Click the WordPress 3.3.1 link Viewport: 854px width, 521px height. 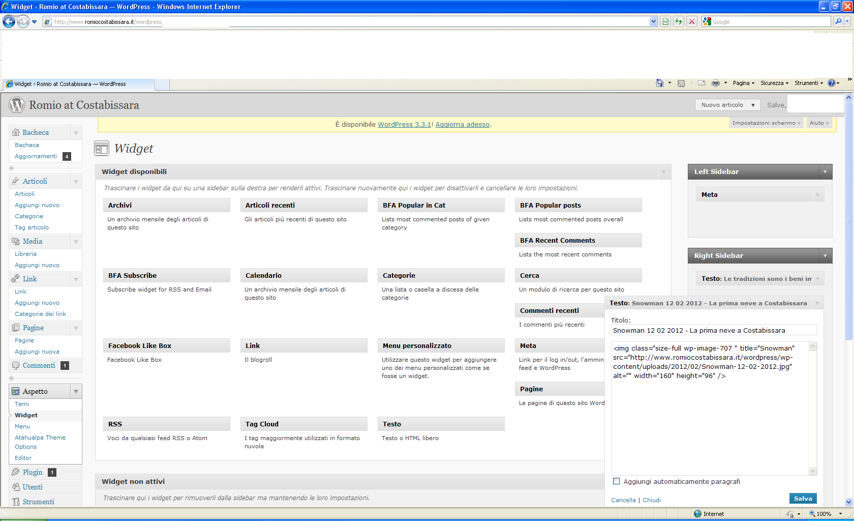(x=404, y=124)
